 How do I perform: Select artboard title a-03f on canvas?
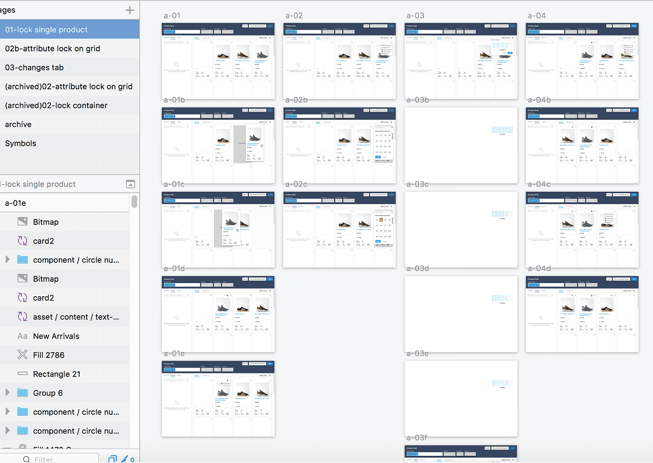417,438
